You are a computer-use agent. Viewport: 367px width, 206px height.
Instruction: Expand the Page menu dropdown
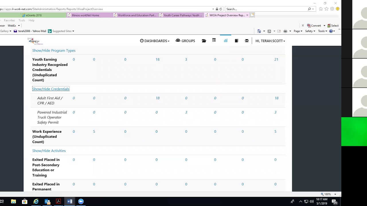click(298, 31)
